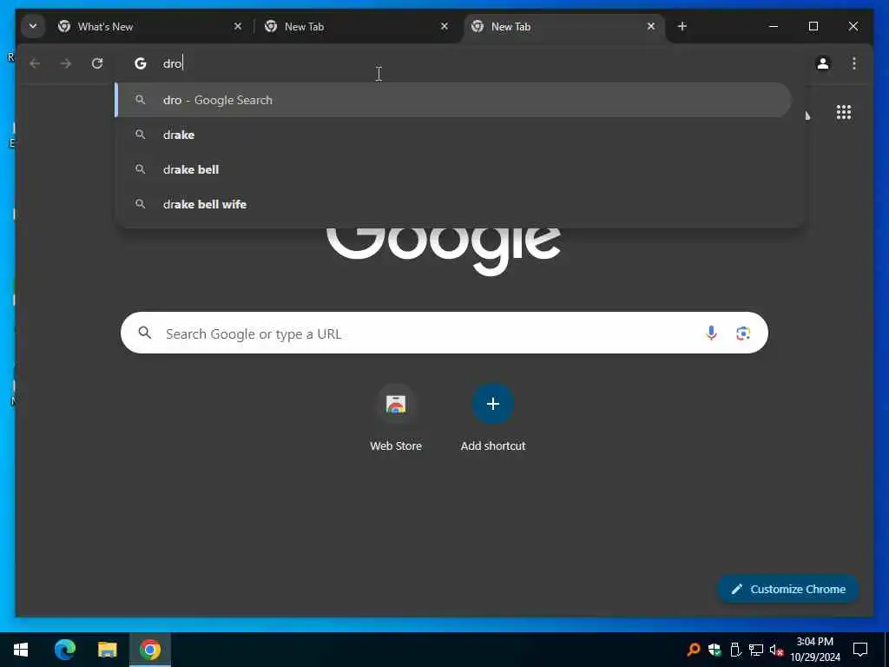Screen dimensions: 889x667
Task: Close the middle New Tab
Action: click(x=444, y=26)
